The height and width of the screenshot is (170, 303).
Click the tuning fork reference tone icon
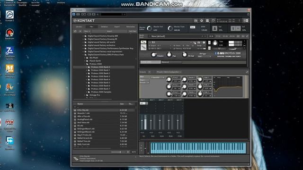coord(233,28)
